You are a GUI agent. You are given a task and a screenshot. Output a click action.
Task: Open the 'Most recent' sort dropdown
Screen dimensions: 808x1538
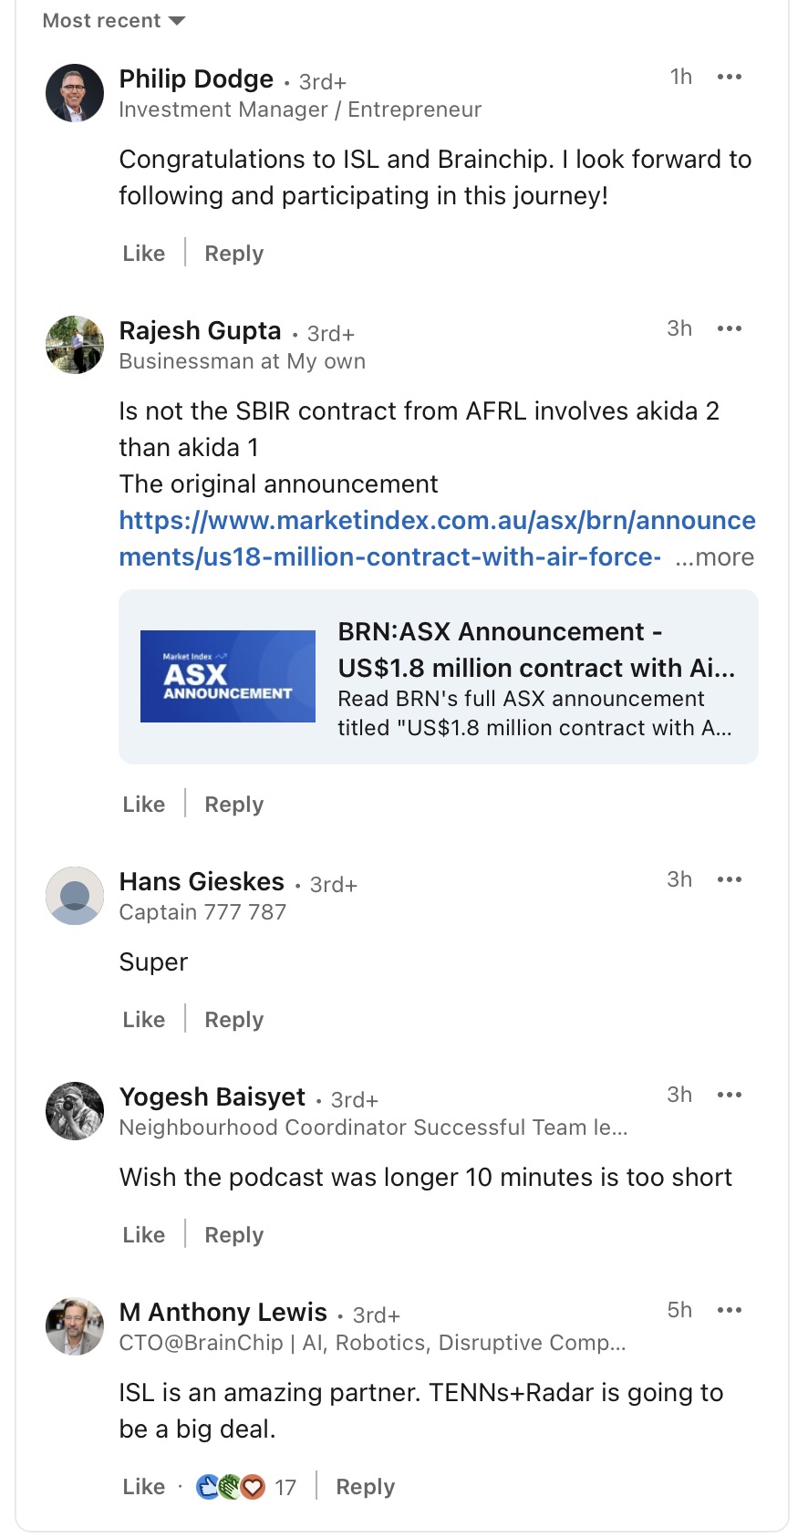114,20
